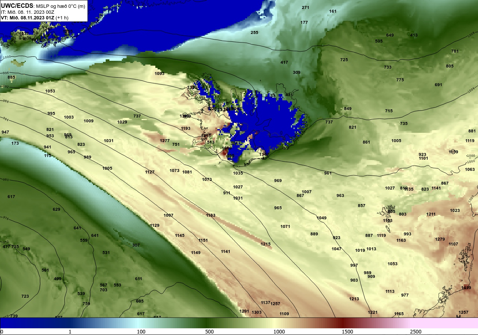The height and width of the screenshot is (335, 478).
Task: Click the height value 885 on the map
Action: (12, 77)
